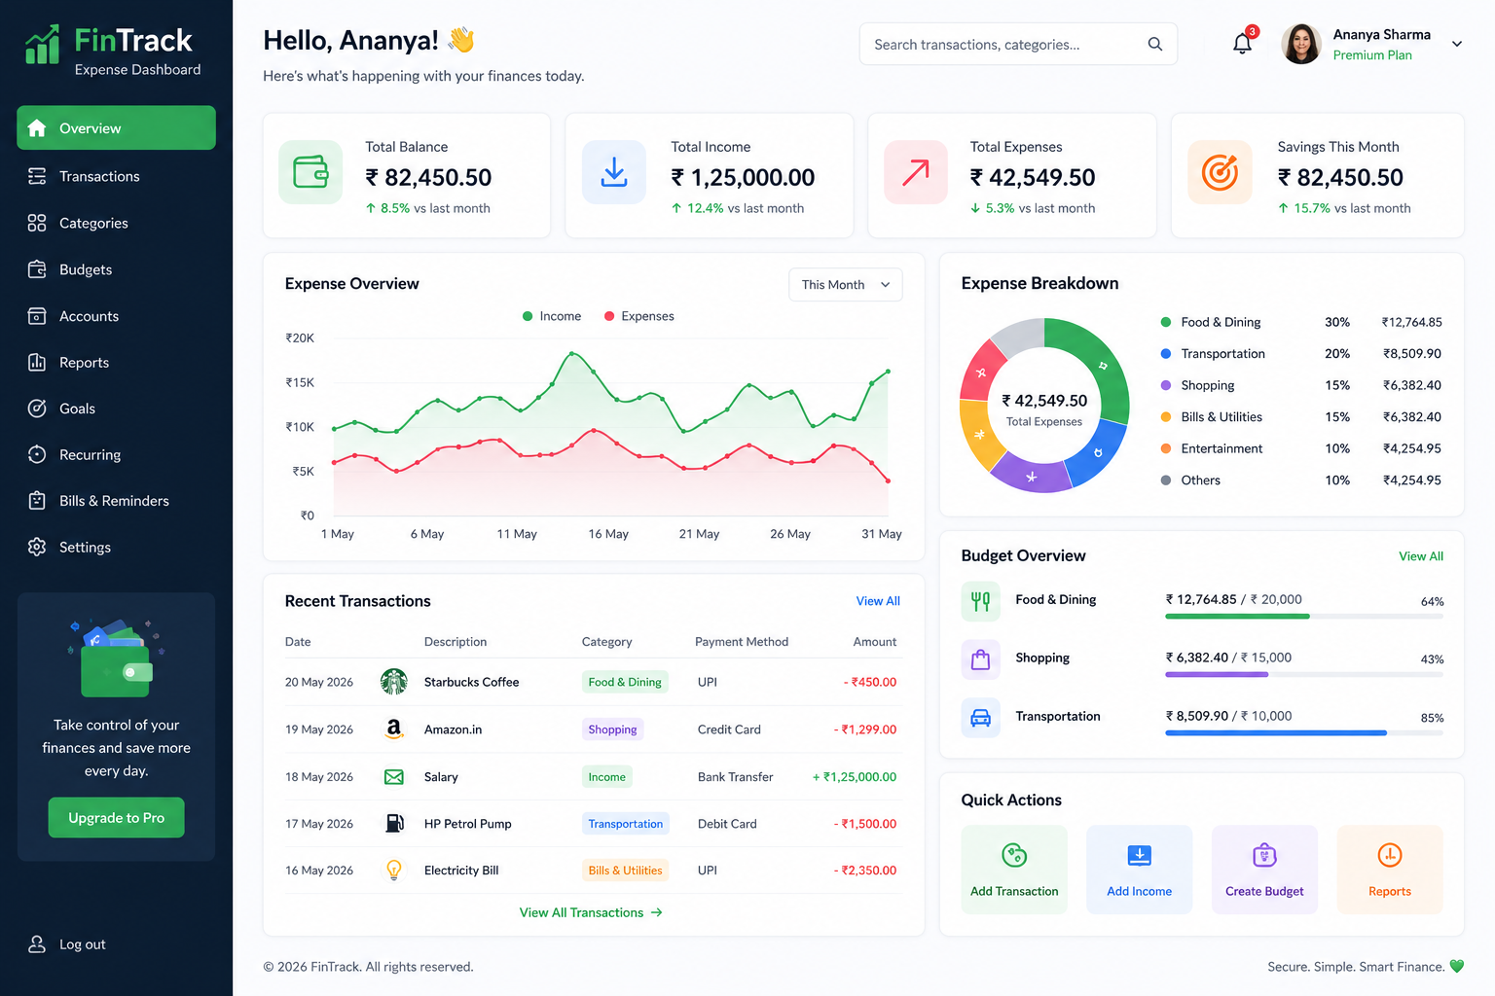1495x996 pixels.
Task: Select Budgets in the sidebar
Action: (x=116, y=269)
